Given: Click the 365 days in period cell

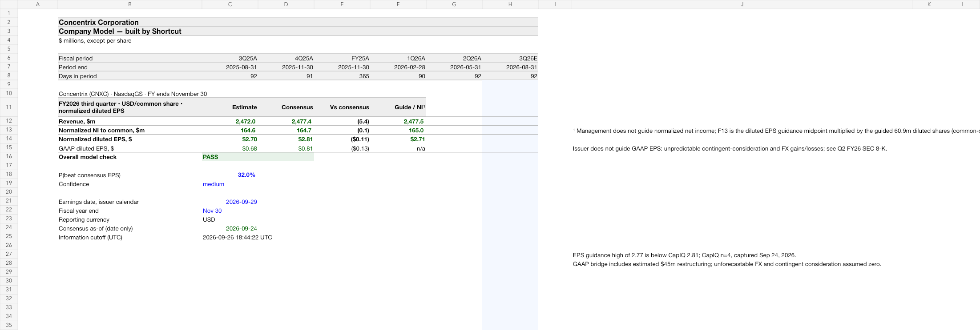Looking at the screenshot, I should click(x=342, y=76).
